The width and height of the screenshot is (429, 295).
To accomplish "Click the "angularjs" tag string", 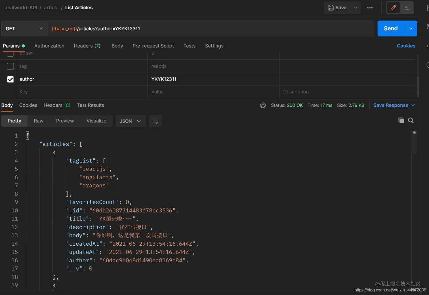I will 97,177.
